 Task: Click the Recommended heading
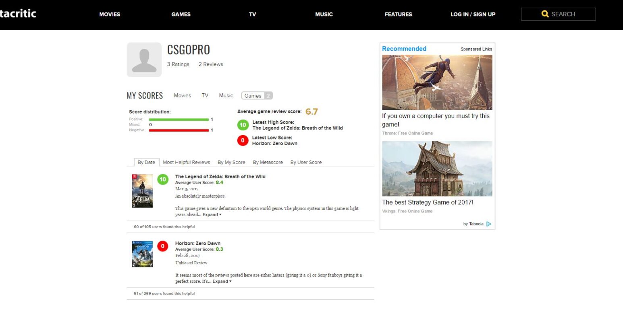pos(404,49)
